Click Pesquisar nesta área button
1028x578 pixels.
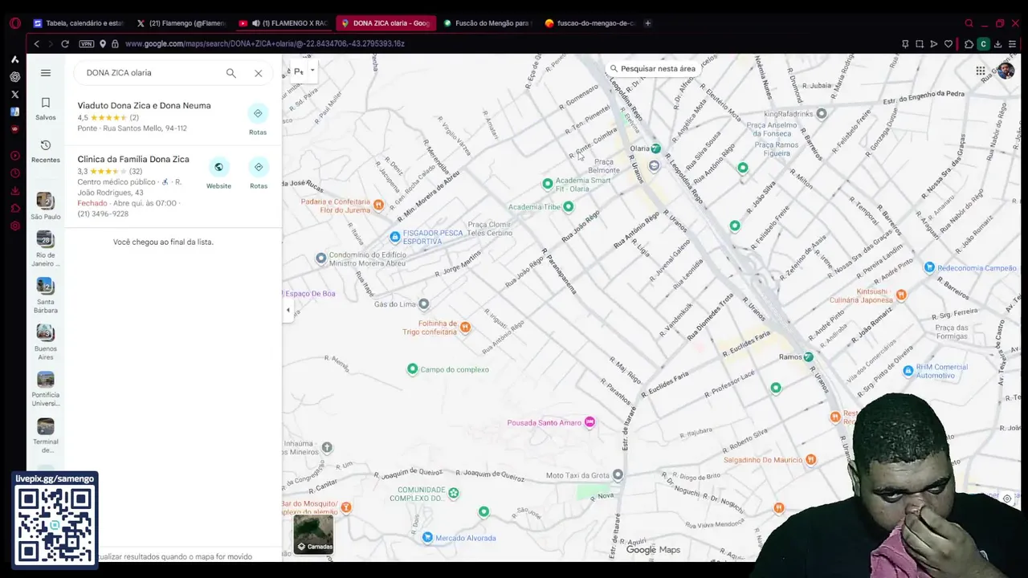[652, 68]
